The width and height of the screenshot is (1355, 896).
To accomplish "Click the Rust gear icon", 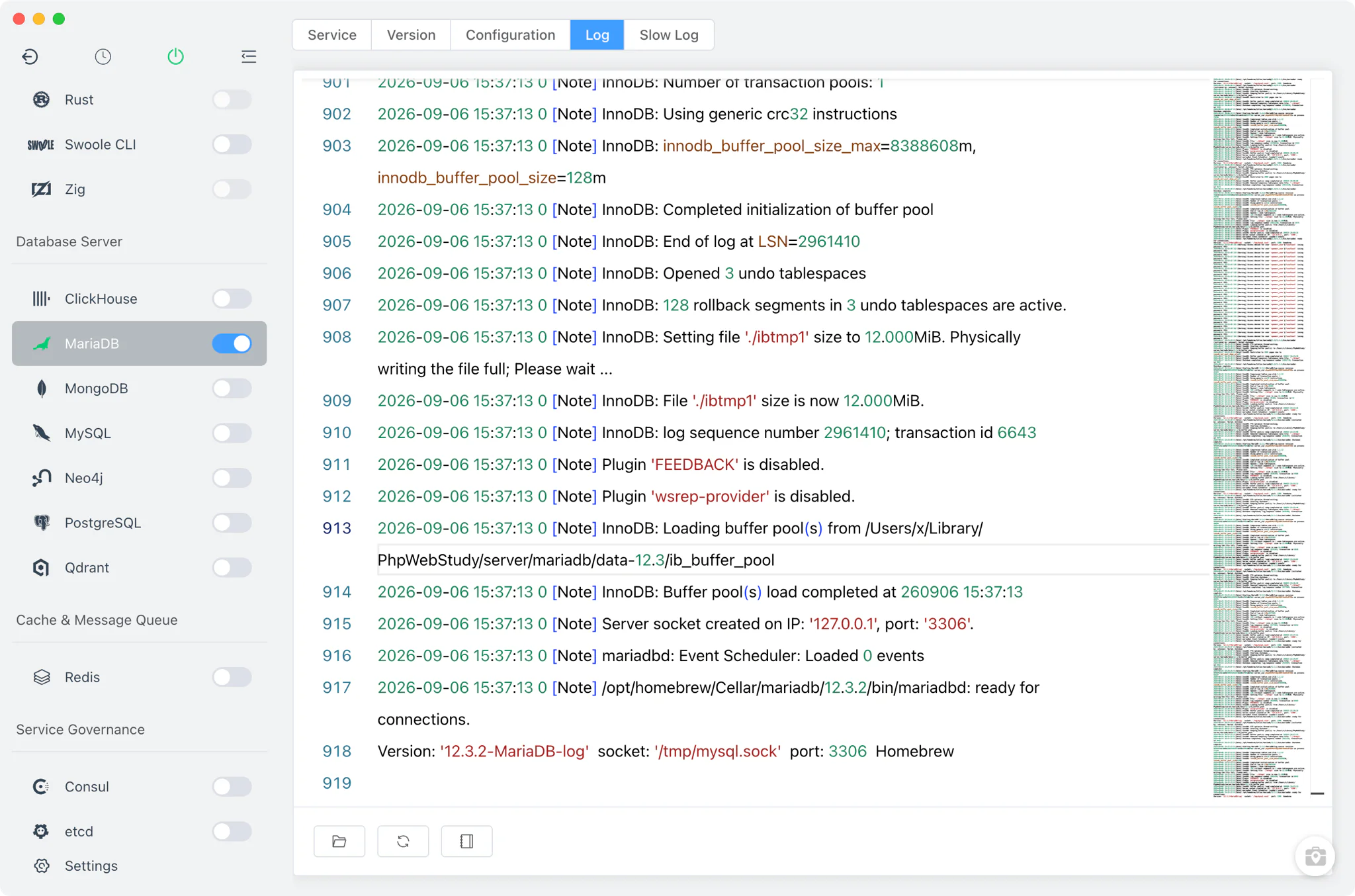I will (x=41, y=99).
